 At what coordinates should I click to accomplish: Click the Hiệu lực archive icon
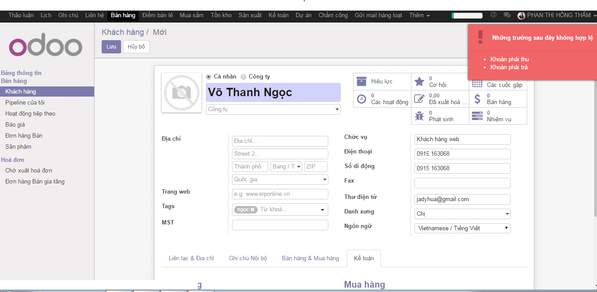[x=361, y=81]
